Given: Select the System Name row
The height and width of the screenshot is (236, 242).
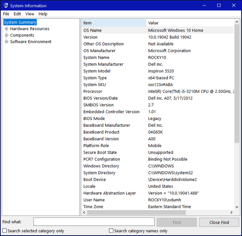Looking at the screenshot, I should click(x=158, y=57).
